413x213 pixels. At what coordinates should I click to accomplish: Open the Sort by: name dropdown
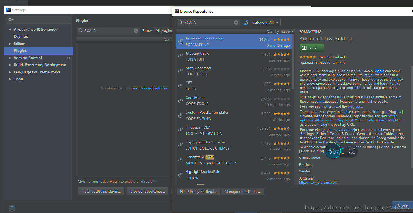(x=280, y=31)
